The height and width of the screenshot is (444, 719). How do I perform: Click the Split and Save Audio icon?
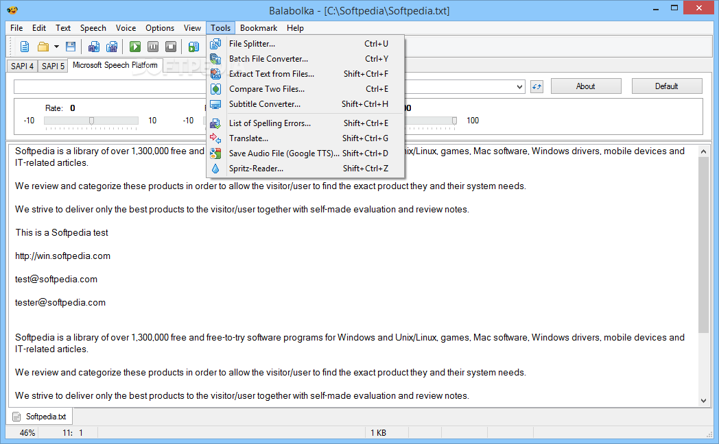111,47
